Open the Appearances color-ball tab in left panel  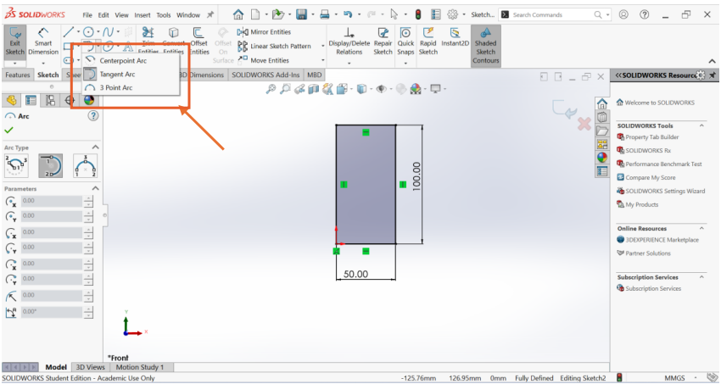coord(89,100)
